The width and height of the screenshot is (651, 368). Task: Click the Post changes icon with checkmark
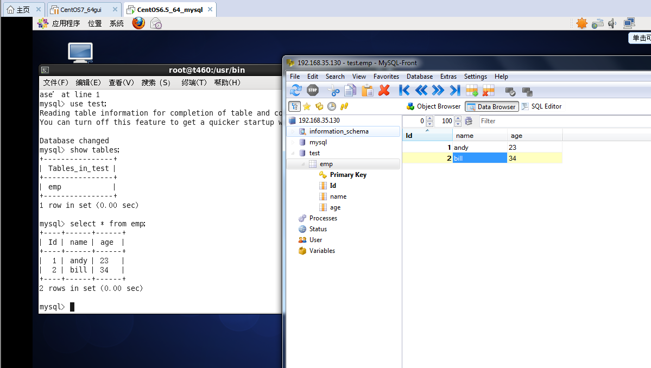510,91
